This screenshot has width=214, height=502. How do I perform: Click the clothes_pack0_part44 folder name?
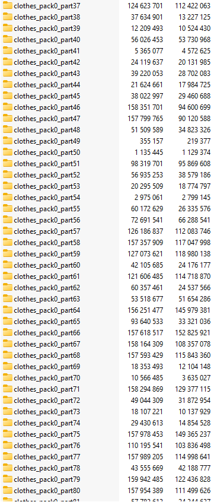coord(47,85)
